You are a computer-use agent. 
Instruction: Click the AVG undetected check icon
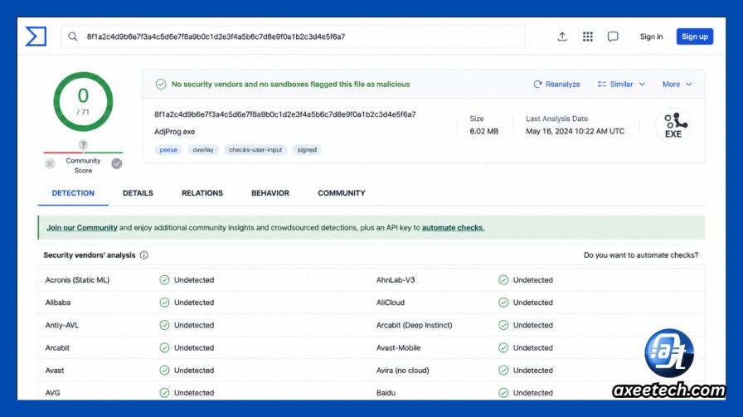click(164, 393)
